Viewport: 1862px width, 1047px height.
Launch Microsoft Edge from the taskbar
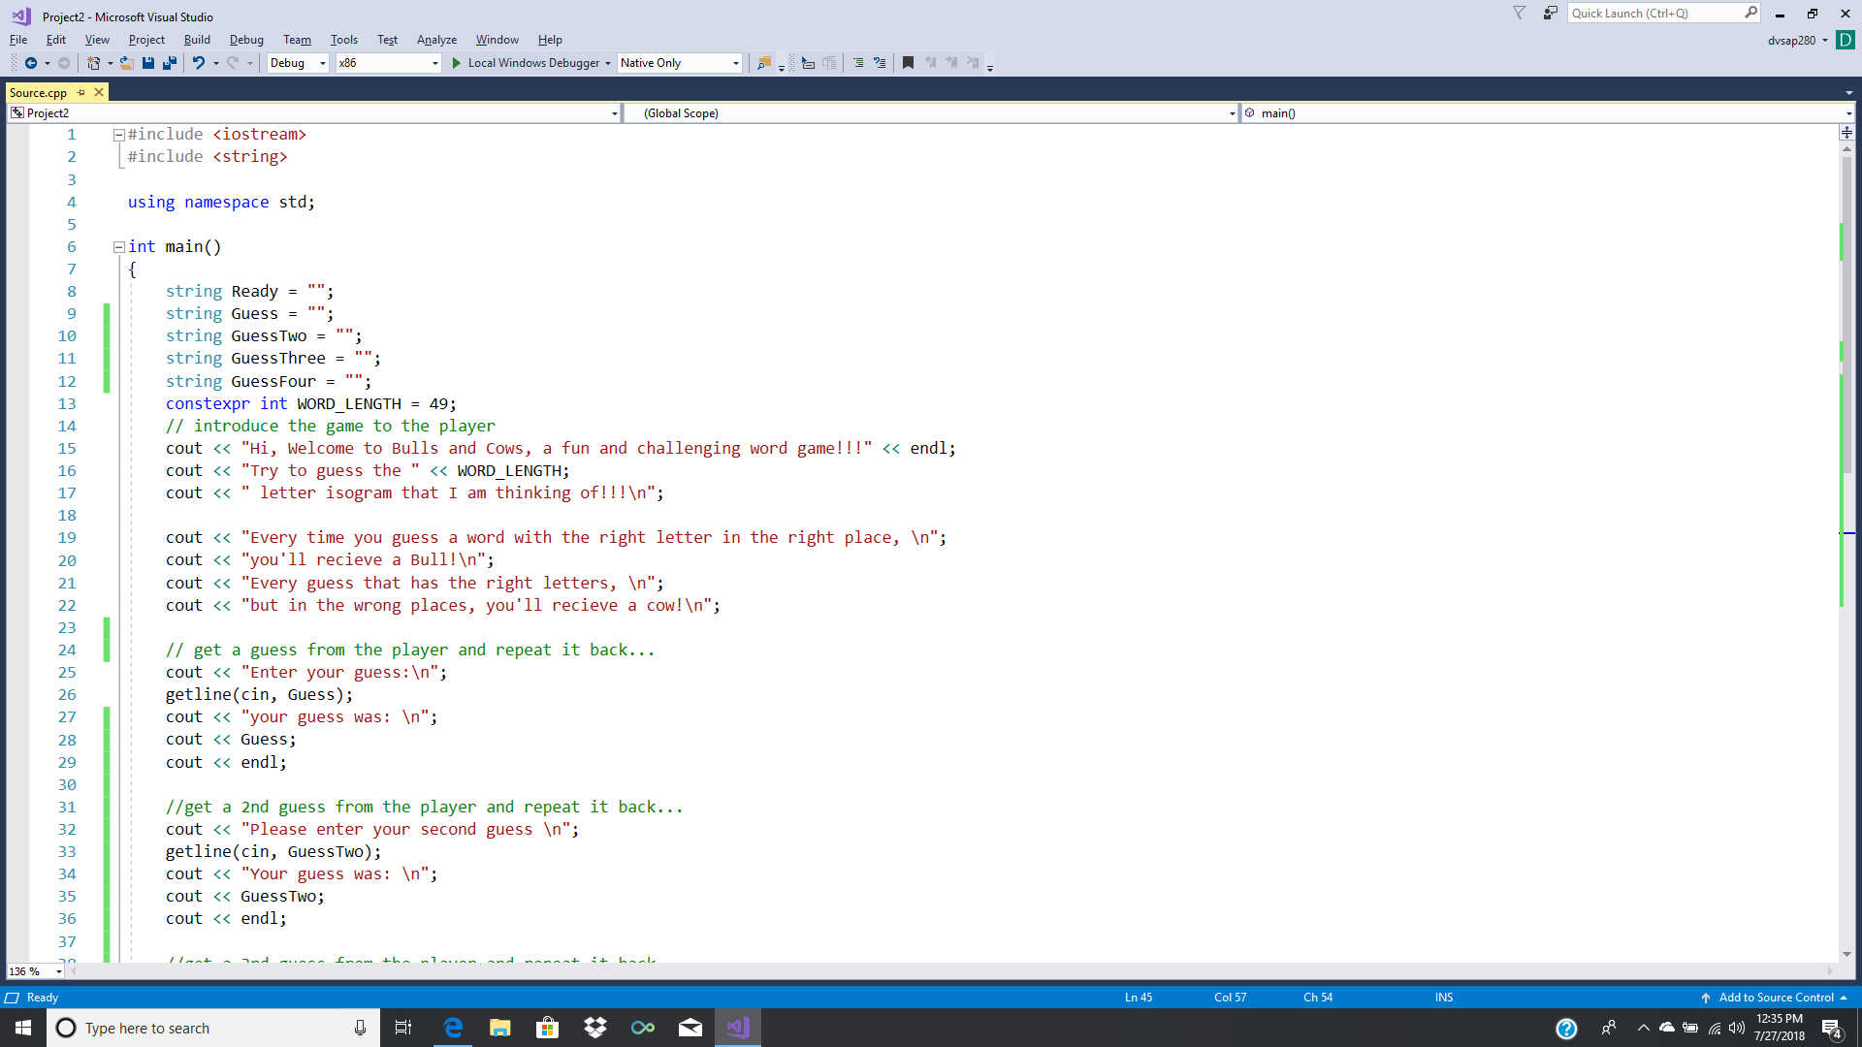(452, 1028)
